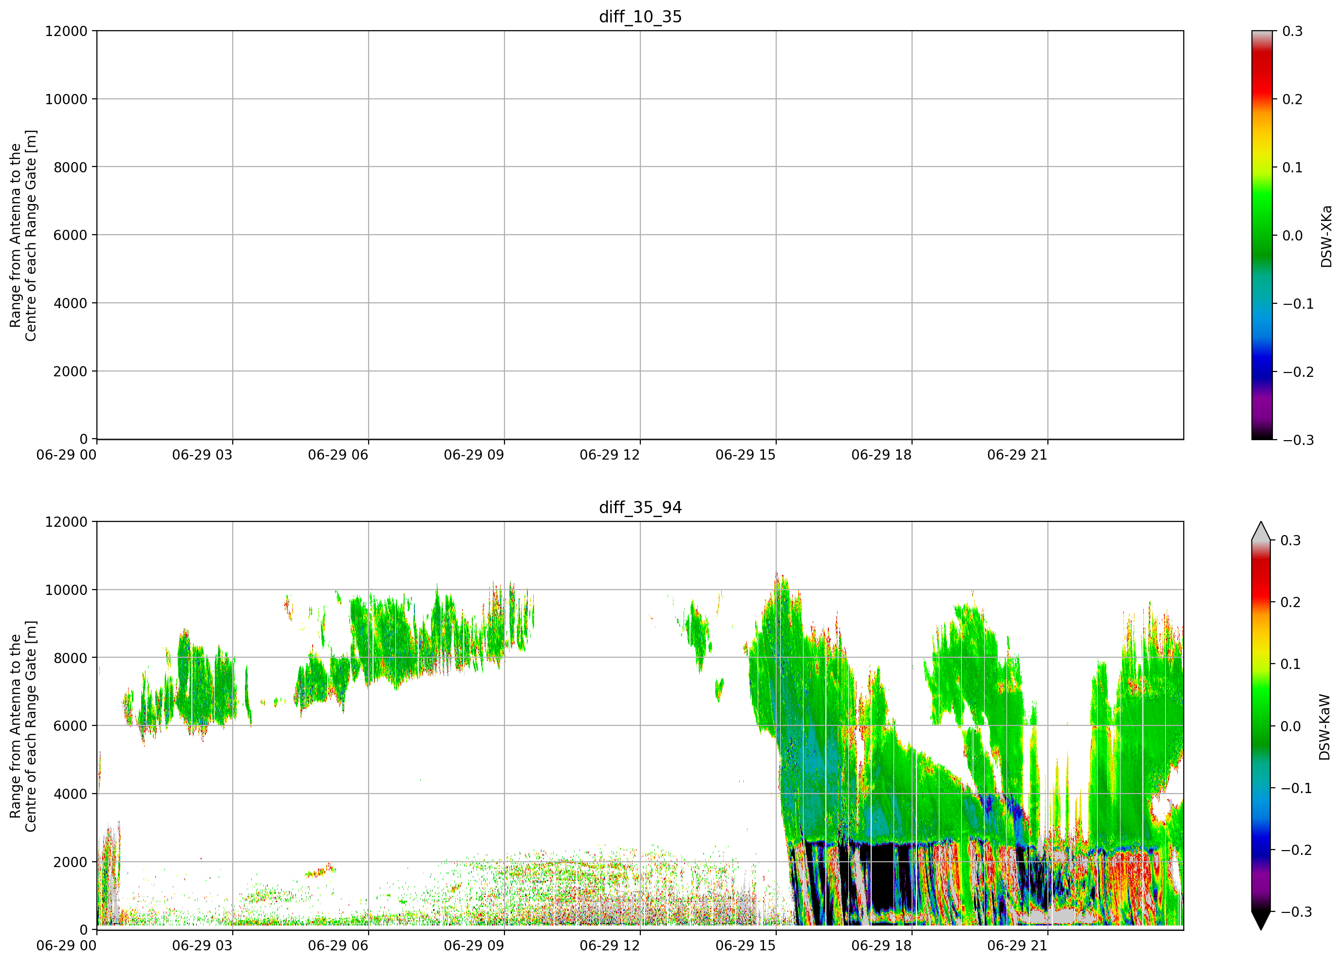Click the 06-29 12 tick label on the top plot
Screen dimensions: 1343x963
609,455
